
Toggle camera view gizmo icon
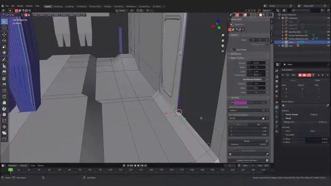click(x=223, y=46)
